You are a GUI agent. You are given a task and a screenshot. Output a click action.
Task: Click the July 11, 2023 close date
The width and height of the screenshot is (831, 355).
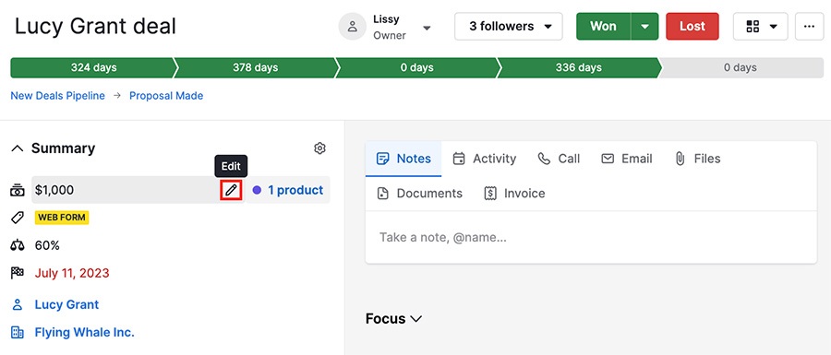(x=72, y=273)
